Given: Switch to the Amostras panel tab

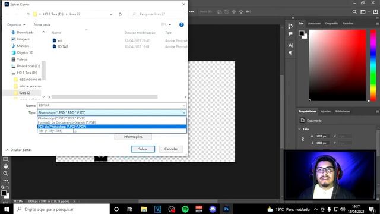Looking at the screenshot, I should (314, 23).
